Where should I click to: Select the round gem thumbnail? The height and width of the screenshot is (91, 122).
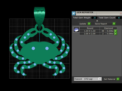point(76,30)
